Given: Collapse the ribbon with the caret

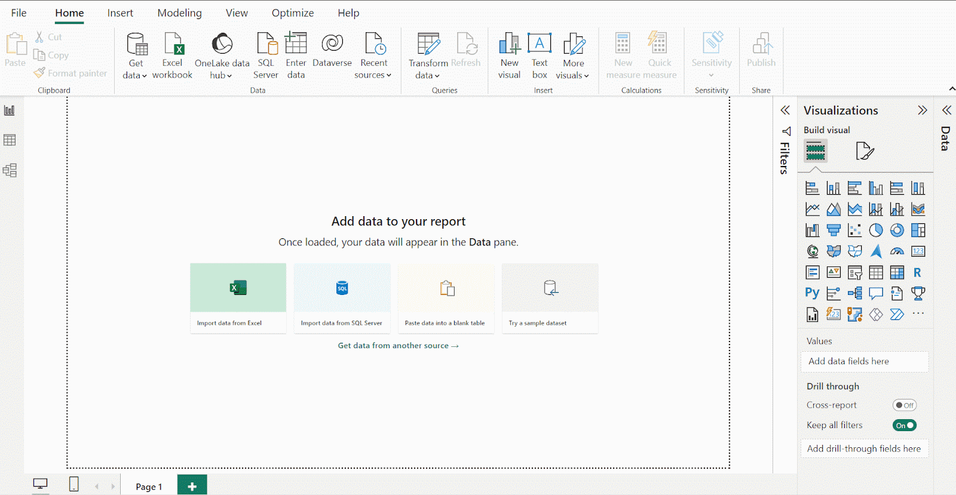Looking at the screenshot, I should [951, 89].
